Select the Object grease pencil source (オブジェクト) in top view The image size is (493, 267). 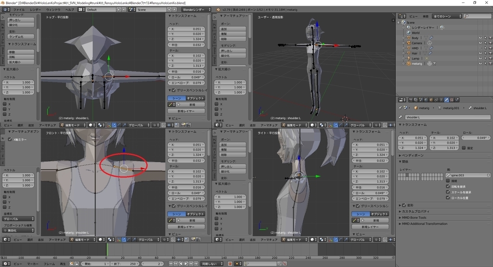coord(195,98)
